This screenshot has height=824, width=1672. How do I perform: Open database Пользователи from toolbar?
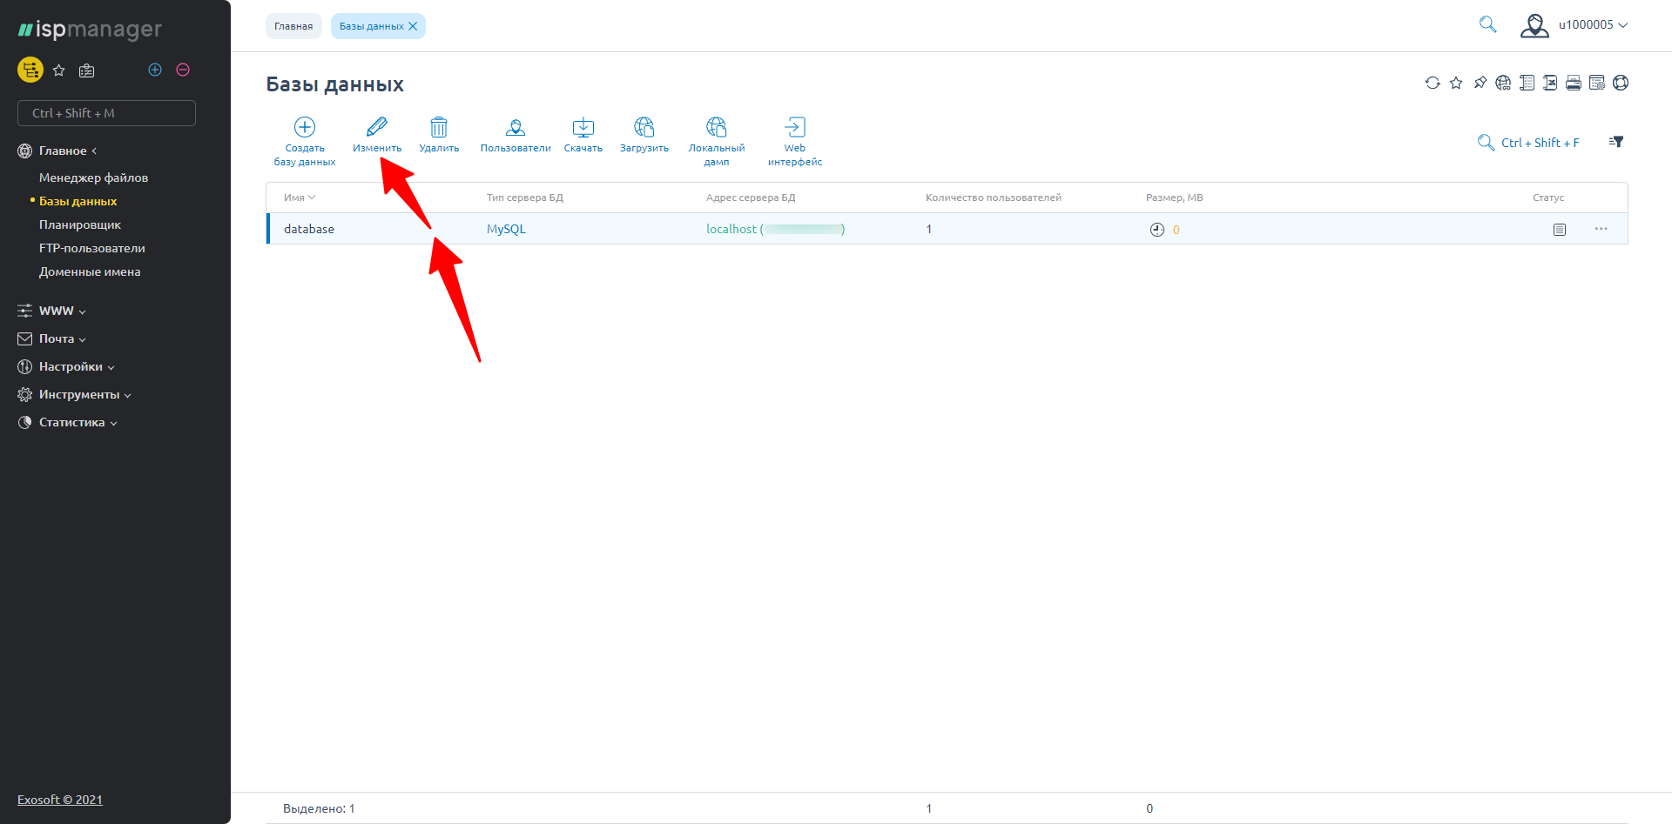click(516, 127)
